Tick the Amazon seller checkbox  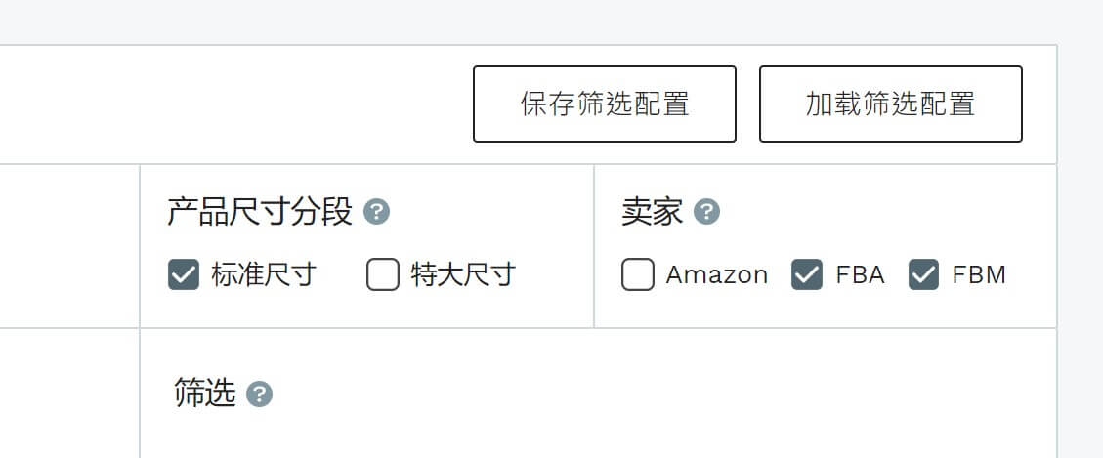coord(638,274)
